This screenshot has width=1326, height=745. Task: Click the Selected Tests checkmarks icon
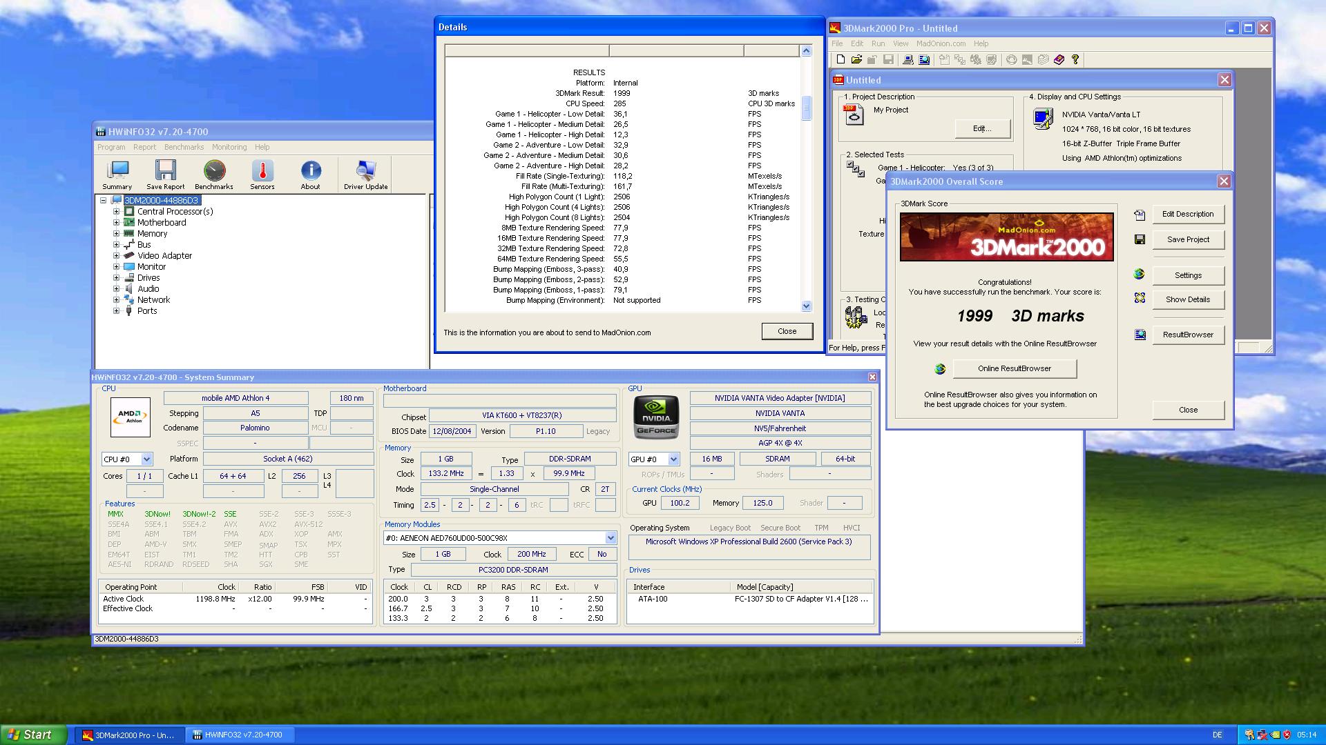pos(856,169)
